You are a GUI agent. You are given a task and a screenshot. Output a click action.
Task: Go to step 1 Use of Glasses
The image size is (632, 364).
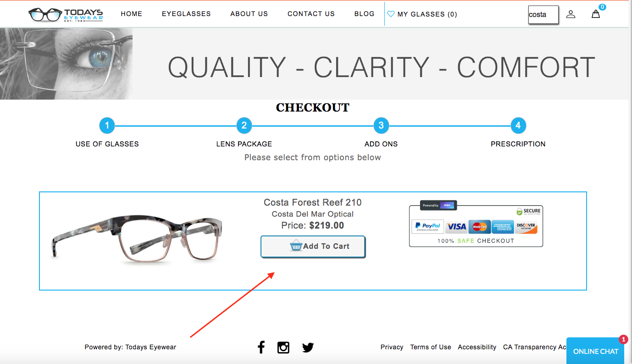coord(107,125)
